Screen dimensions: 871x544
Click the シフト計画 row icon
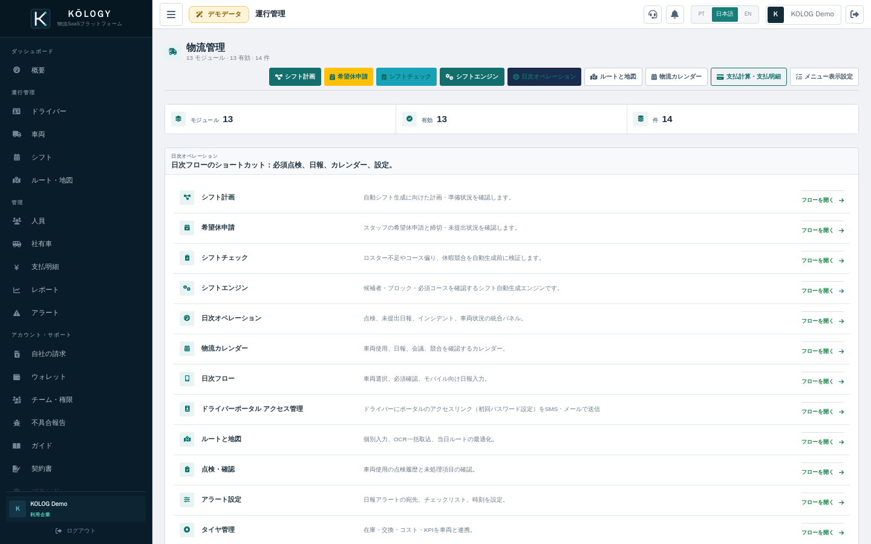187,198
